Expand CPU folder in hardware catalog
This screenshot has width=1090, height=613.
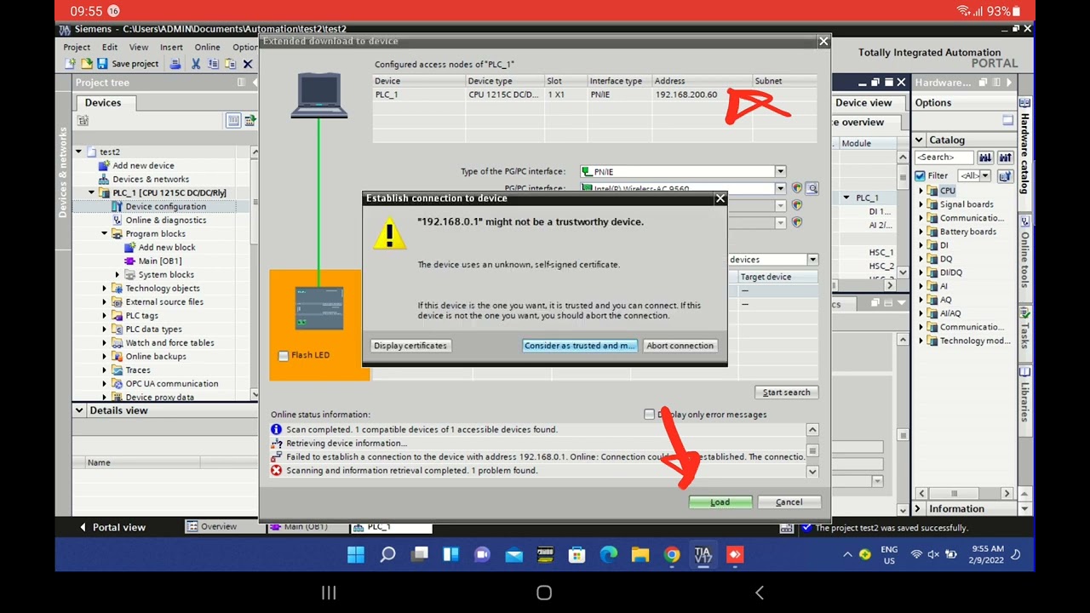921,191
